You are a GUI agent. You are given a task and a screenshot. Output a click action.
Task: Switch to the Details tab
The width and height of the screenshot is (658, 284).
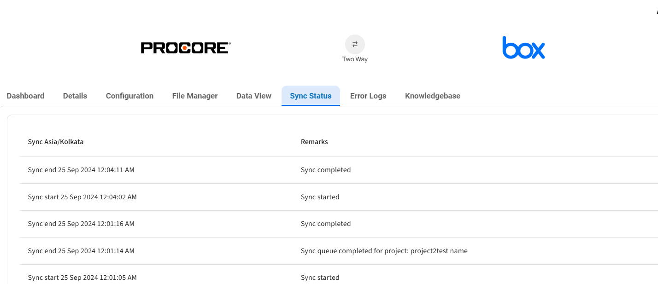[x=75, y=96]
